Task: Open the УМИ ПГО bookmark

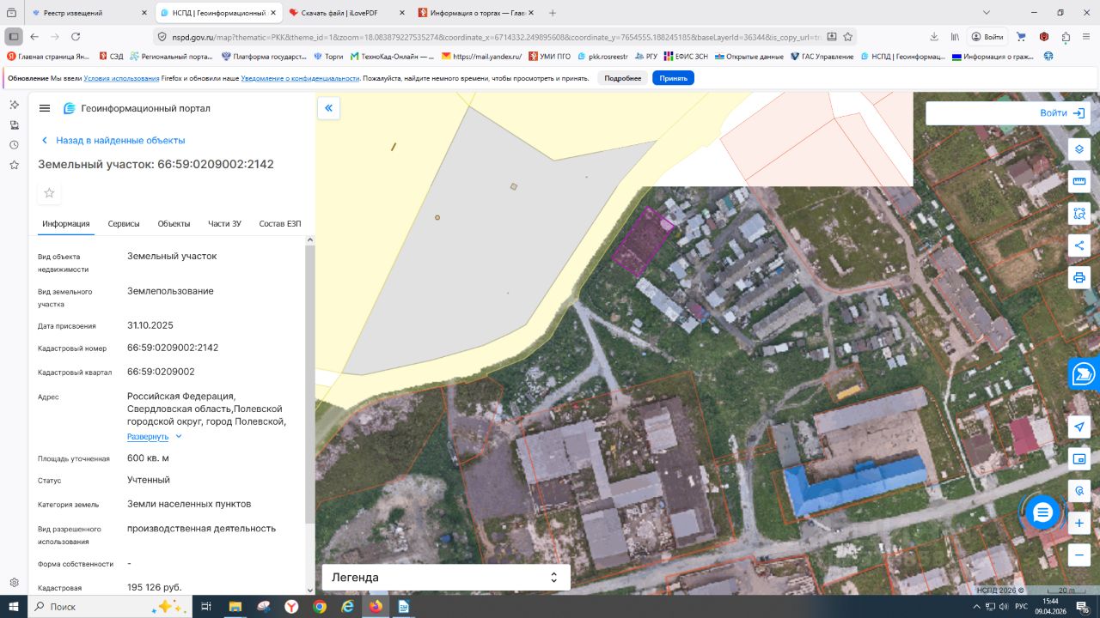Action: (x=549, y=57)
